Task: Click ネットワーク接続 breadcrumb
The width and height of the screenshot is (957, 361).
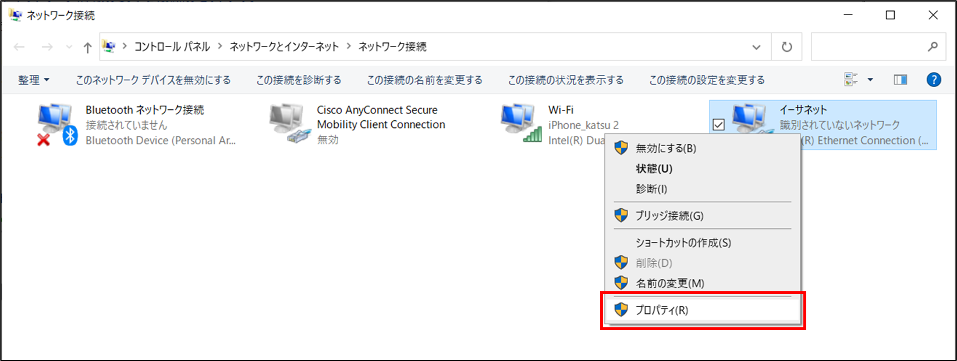Action: tap(392, 47)
